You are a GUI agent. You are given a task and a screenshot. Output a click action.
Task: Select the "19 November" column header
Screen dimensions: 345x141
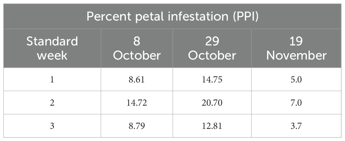point(296,48)
